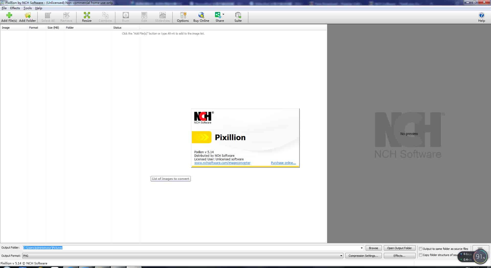Click the Add File(s) toolbar icon
Viewport: 491px width, 268px height.
click(x=8, y=17)
